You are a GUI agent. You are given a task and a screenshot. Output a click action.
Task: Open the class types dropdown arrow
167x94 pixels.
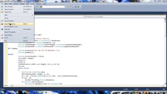coord(84,17)
